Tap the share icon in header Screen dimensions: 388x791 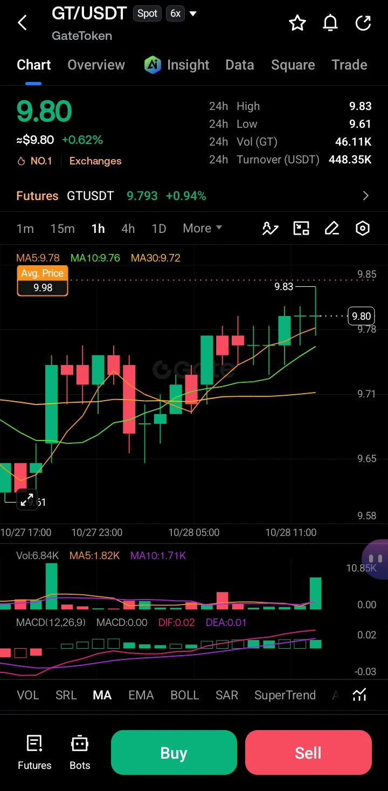point(363,23)
